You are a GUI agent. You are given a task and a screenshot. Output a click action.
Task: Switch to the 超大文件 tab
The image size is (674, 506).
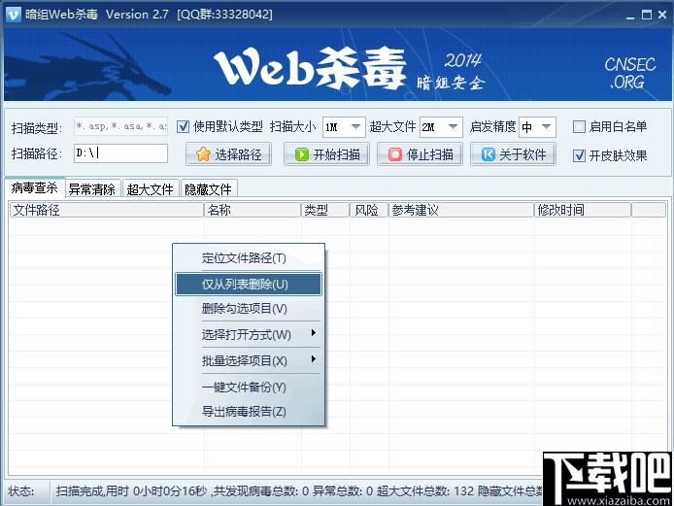click(150, 189)
